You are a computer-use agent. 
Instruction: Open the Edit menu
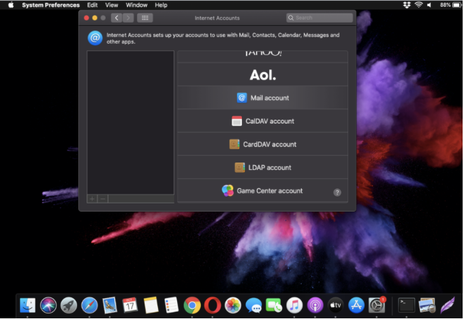point(93,5)
